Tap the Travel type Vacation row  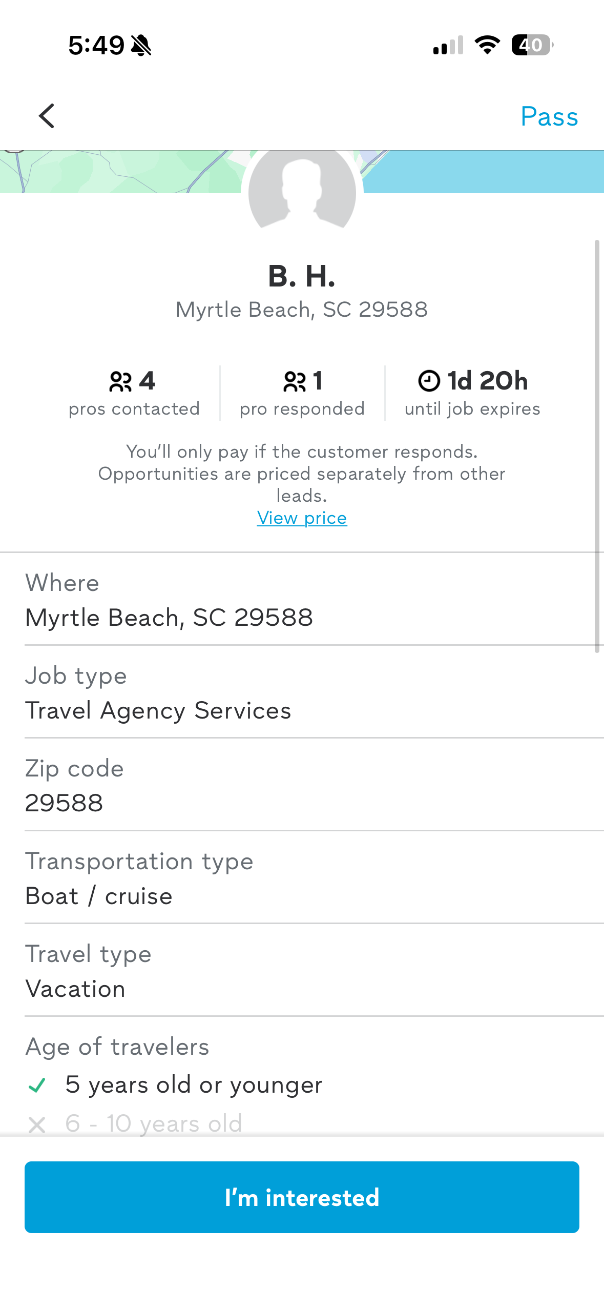(x=302, y=971)
